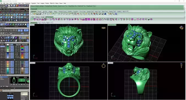
Task: Click the four-viewport layout icon
Action: coord(75,14)
